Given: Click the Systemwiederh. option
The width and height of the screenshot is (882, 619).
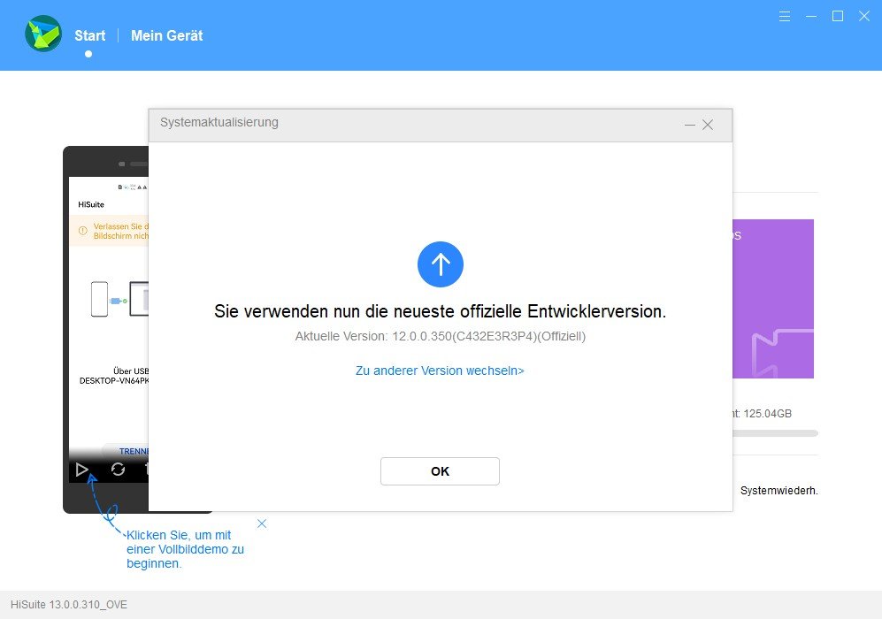Looking at the screenshot, I should tap(778, 491).
